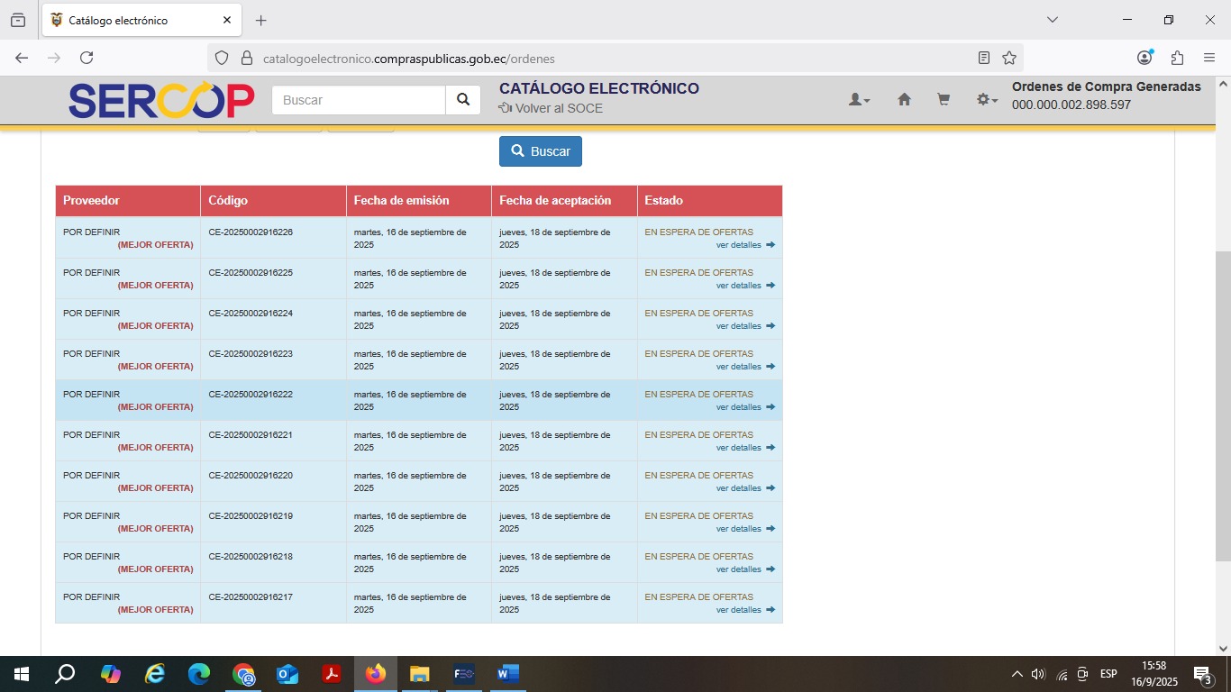Open ver detalles for order CE-20250002916226
This screenshot has width=1231, height=692.
click(x=744, y=245)
